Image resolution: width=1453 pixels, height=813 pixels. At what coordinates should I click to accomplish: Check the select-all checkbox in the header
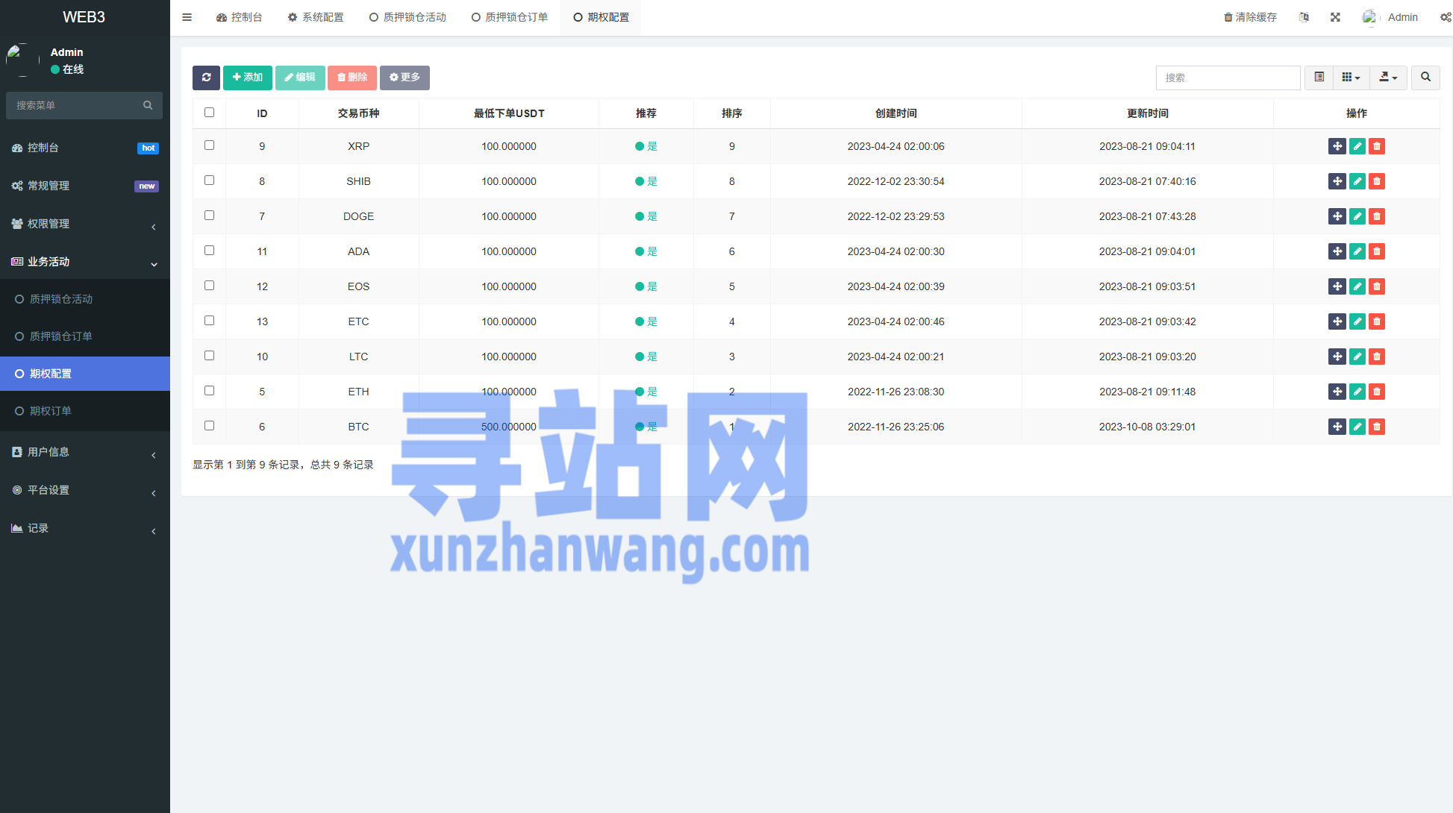pos(209,113)
